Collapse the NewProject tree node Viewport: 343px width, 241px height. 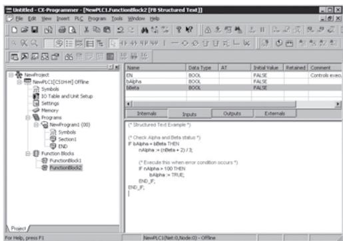click(x=11, y=75)
